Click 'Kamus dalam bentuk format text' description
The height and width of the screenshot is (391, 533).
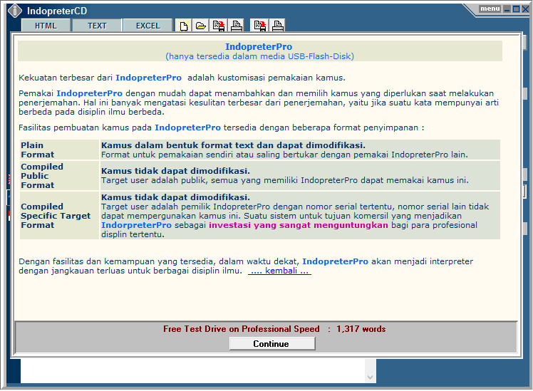point(233,145)
